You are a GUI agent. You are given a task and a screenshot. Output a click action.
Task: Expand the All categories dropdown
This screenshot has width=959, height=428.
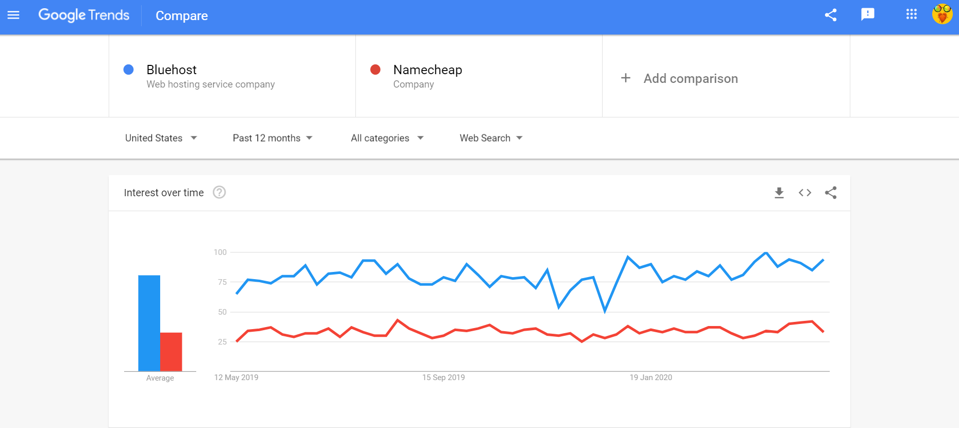tap(387, 138)
